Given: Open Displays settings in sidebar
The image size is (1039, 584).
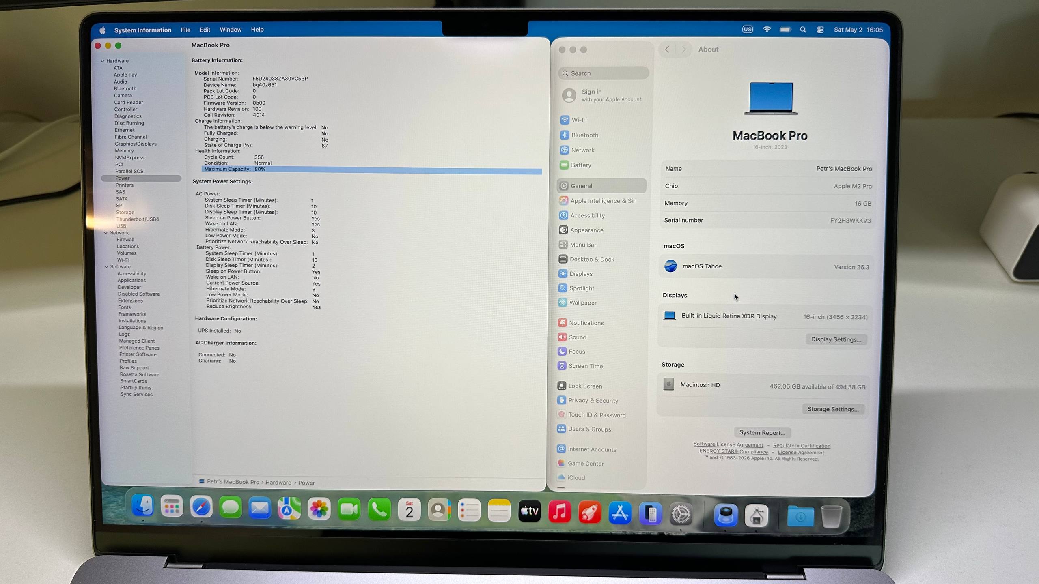Looking at the screenshot, I should [576, 274].
